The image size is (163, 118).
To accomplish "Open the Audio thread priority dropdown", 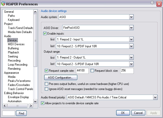I will tap(155, 97).
